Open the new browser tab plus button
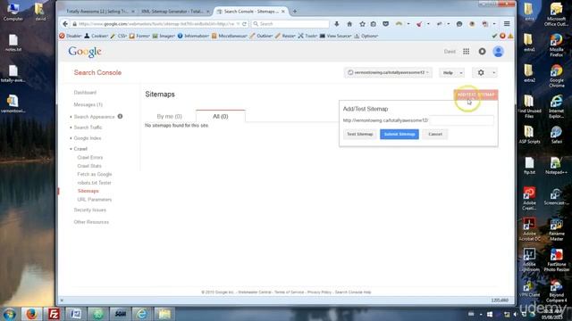This screenshot has height=321, width=572. [x=295, y=12]
